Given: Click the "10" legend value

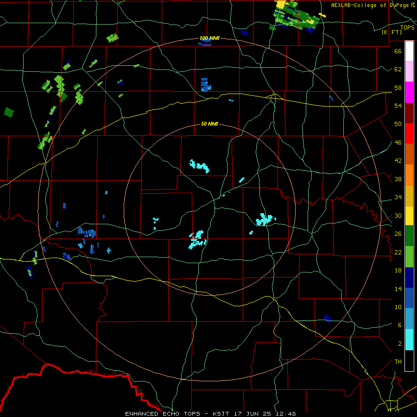Looking at the screenshot, I should (398, 307).
